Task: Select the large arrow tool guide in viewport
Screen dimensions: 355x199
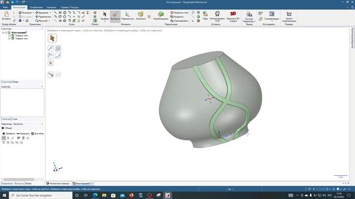Action: pos(52,38)
